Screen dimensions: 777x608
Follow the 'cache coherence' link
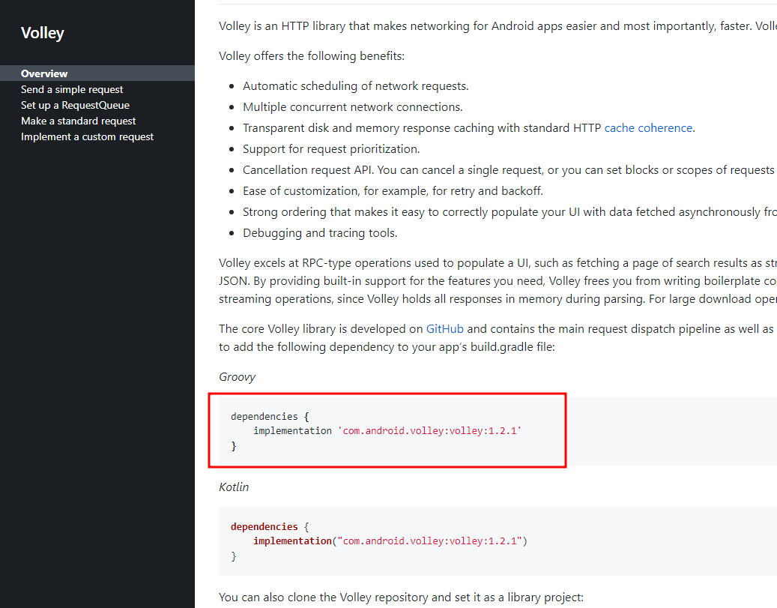(x=648, y=128)
